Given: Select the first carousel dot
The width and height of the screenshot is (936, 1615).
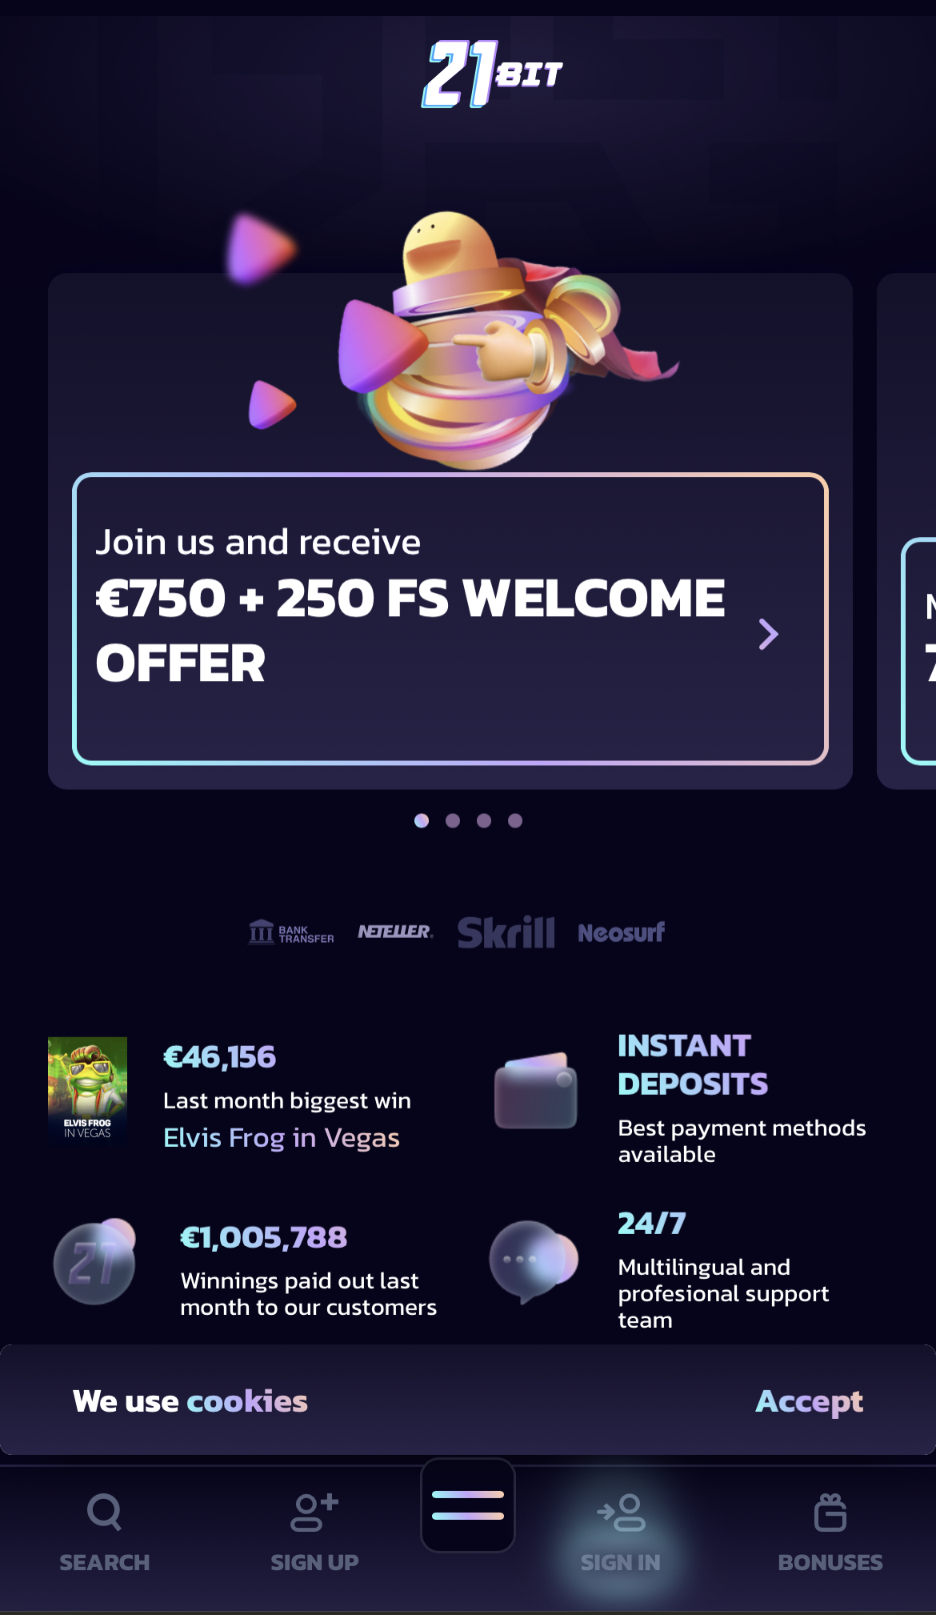Looking at the screenshot, I should pos(422,820).
